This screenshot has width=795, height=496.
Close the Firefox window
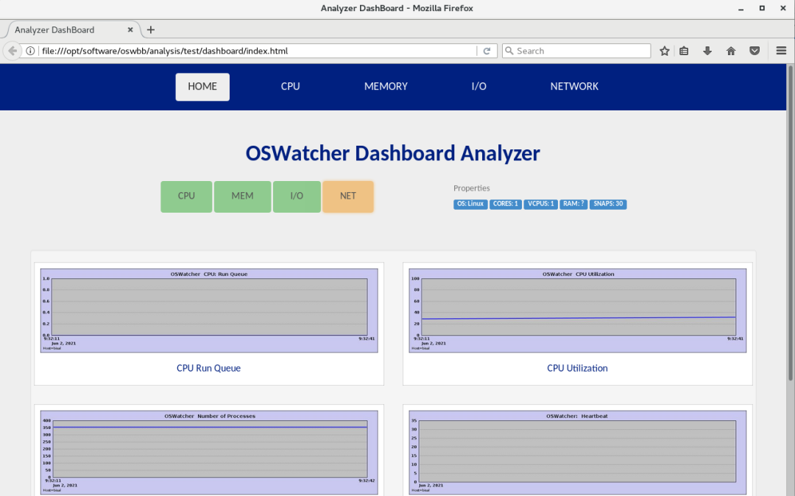pyautogui.click(x=783, y=9)
